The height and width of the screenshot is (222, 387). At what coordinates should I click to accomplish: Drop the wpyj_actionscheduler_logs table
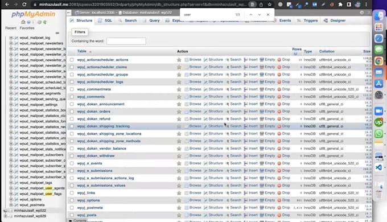pos(283,82)
